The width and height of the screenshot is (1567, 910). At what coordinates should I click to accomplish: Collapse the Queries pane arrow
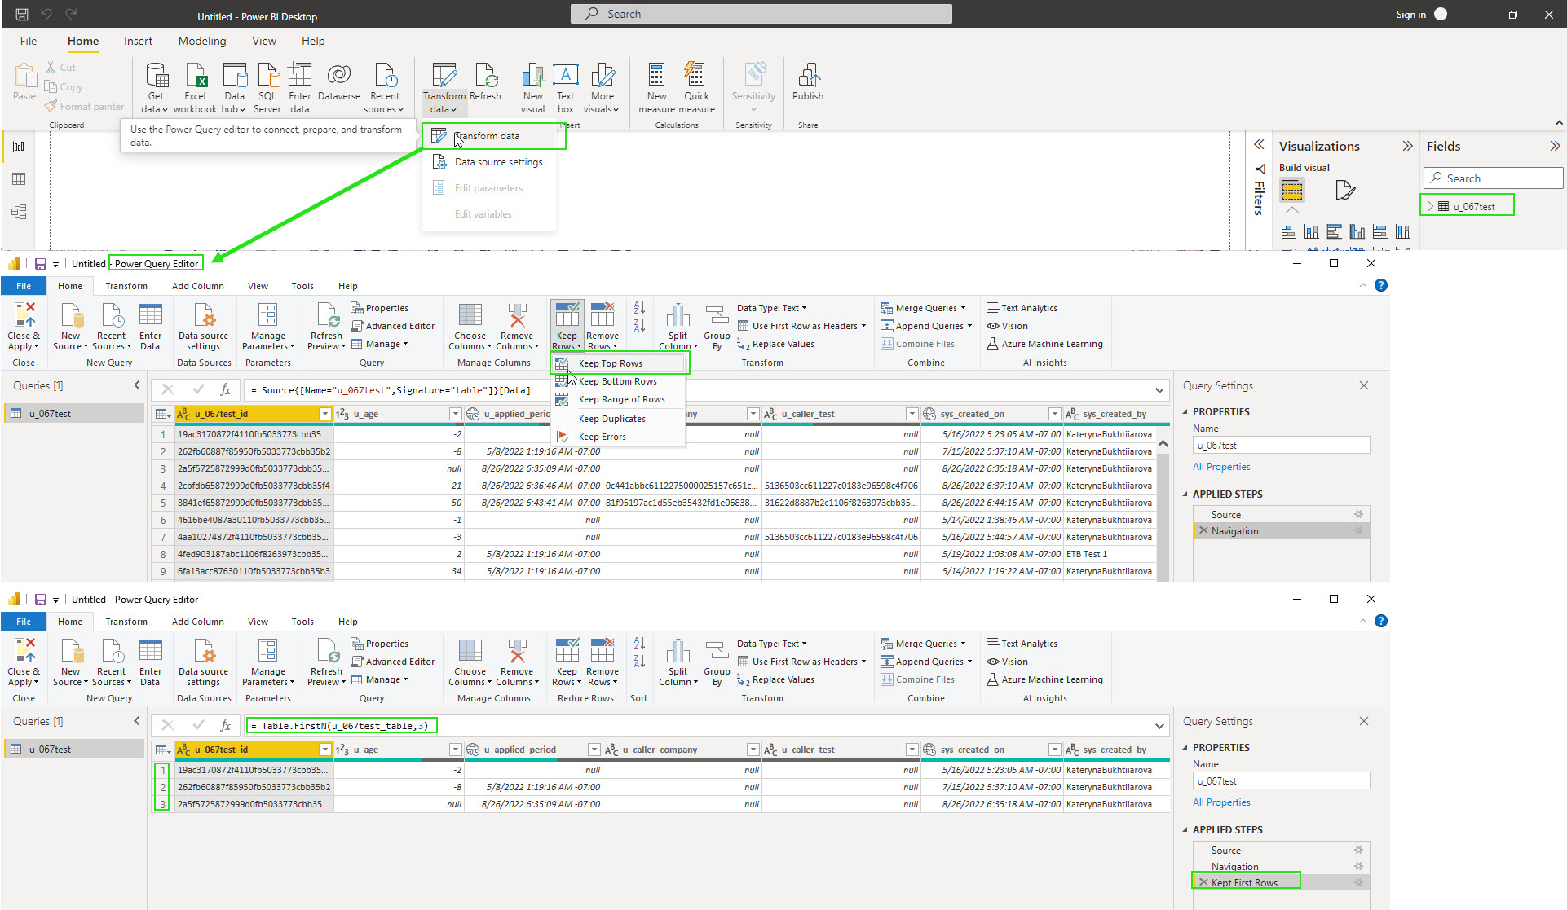coord(136,385)
